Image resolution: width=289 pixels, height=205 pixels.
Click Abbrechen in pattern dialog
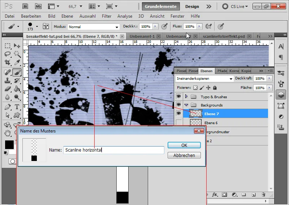coord(184,155)
